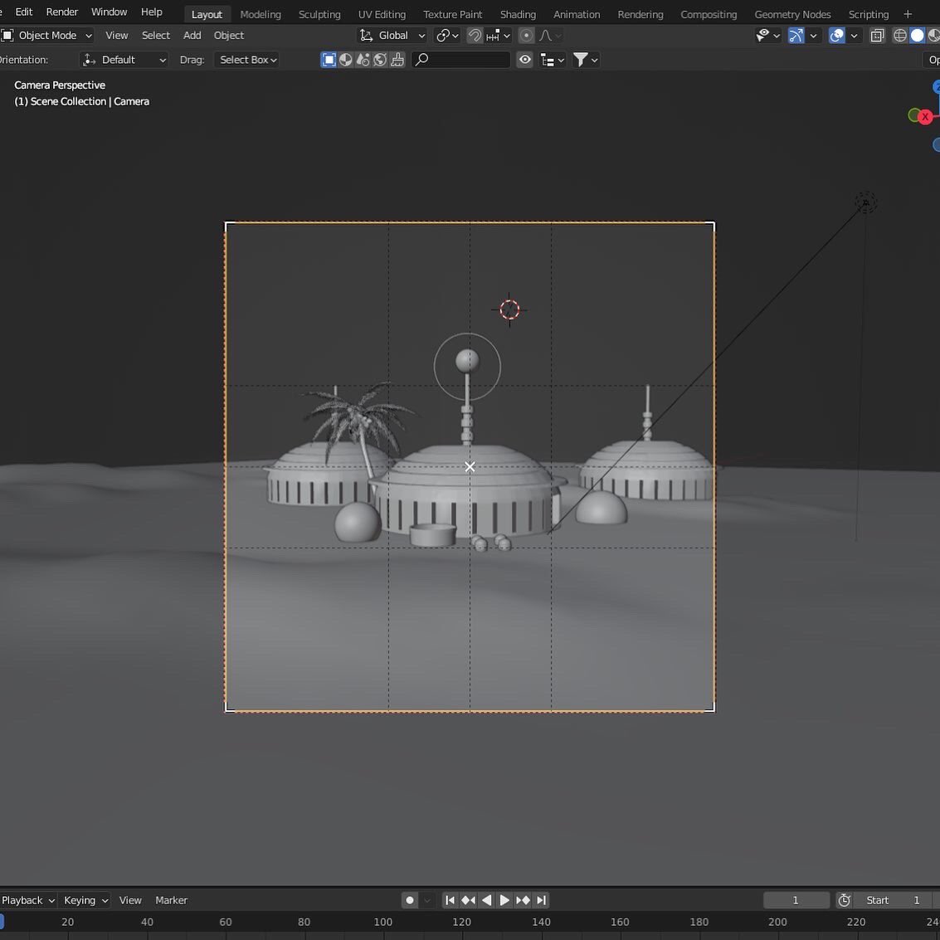Toggle the Show Overlays button
This screenshot has height=940, width=940.
click(x=836, y=36)
